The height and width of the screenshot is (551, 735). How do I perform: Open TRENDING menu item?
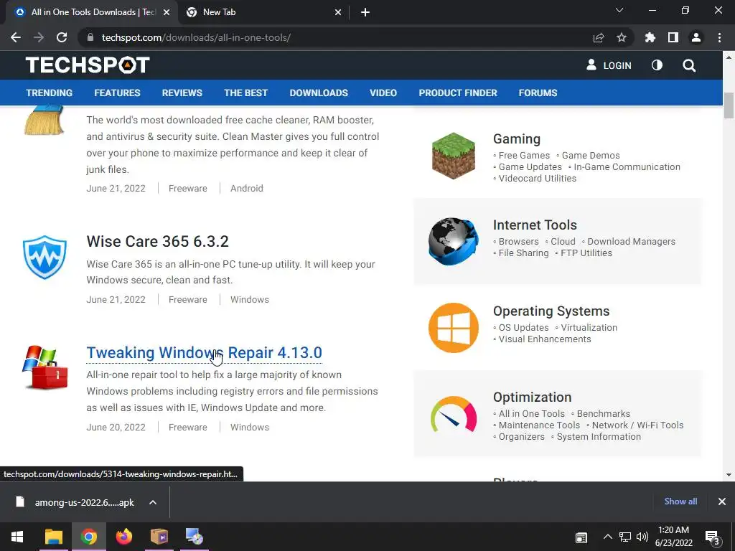pyautogui.click(x=50, y=93)
